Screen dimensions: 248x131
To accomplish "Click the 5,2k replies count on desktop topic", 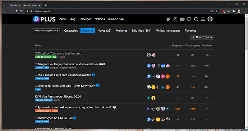I will (x=178, y=109).
